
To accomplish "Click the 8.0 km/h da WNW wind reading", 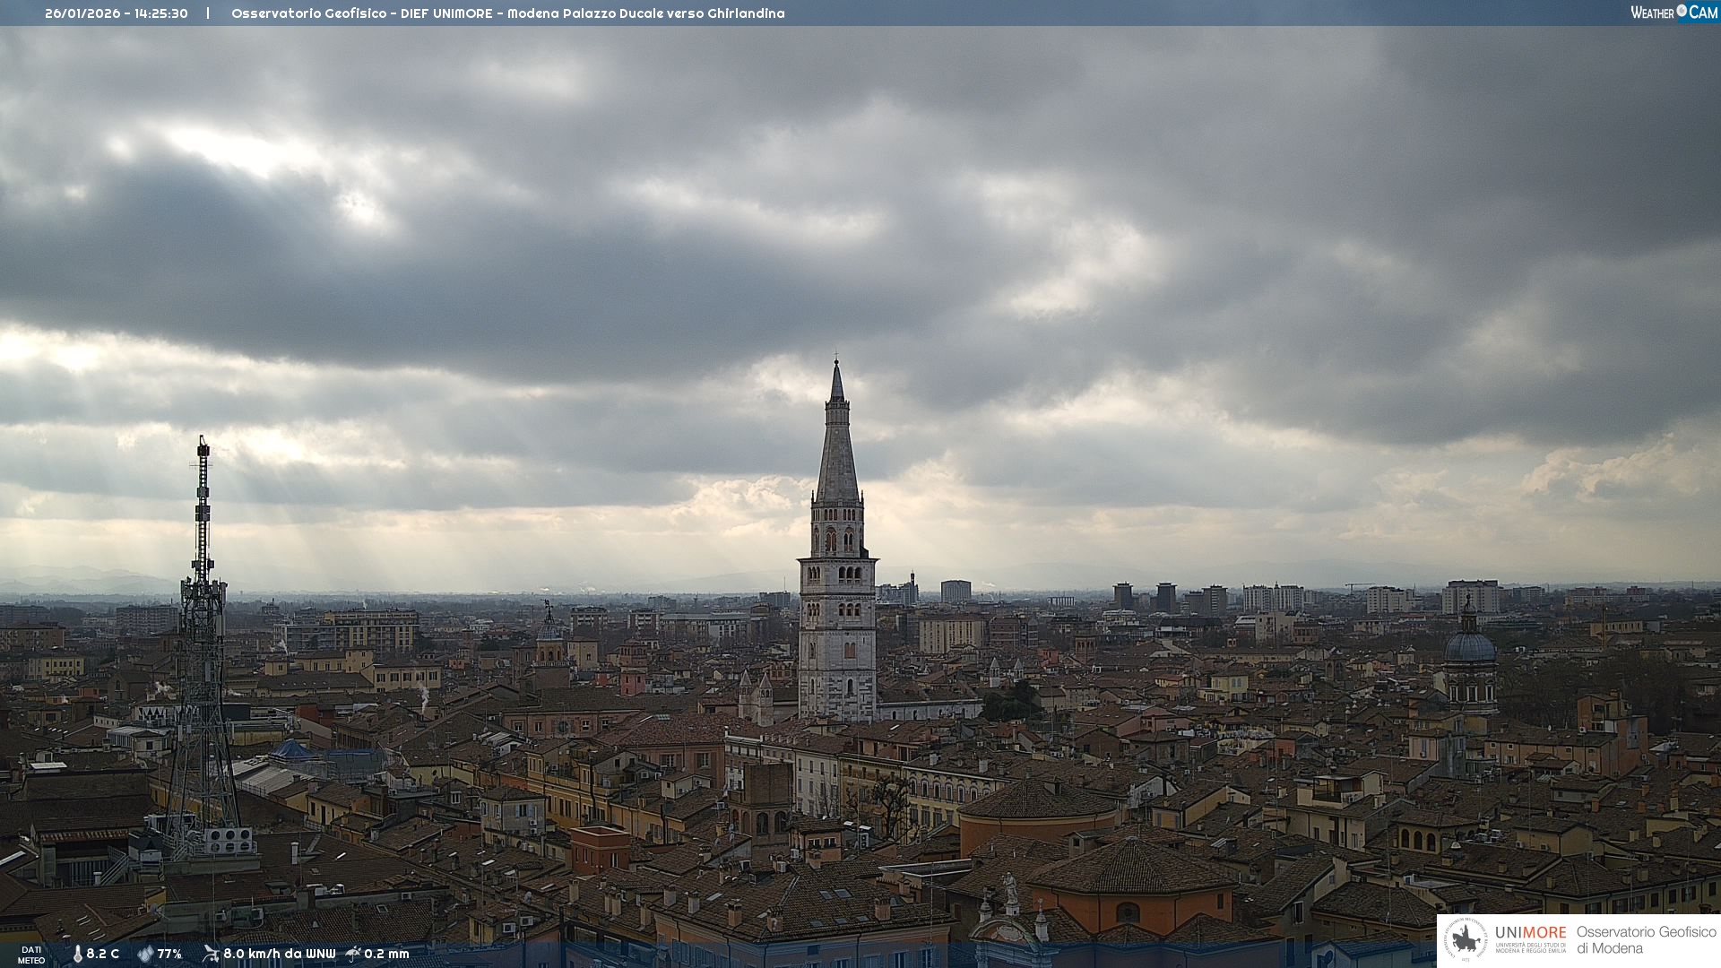I will 279,955.
